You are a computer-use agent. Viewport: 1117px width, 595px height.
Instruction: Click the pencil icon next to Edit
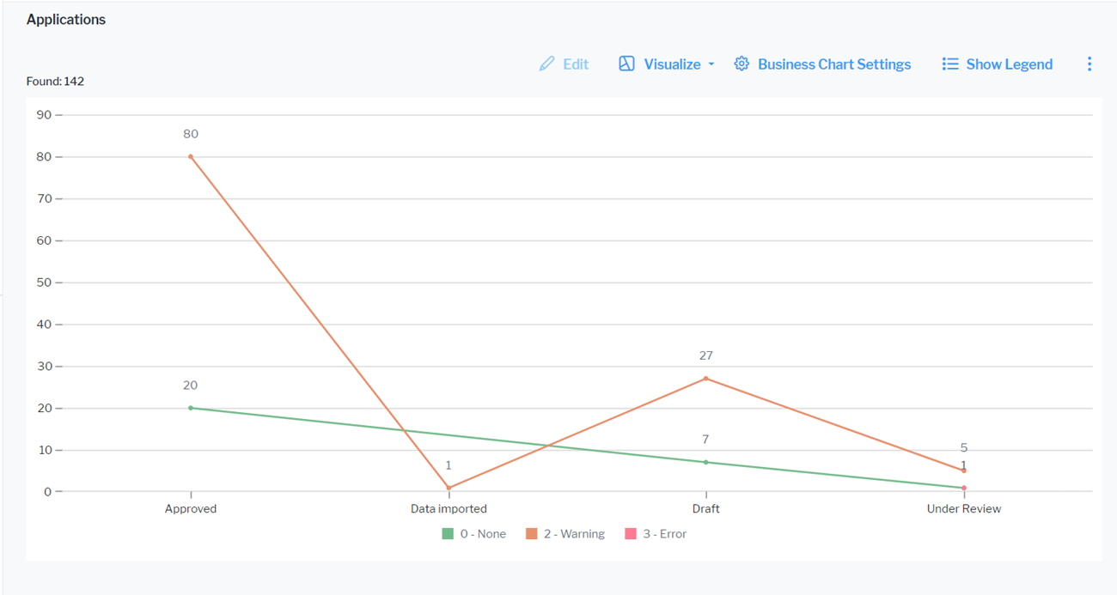(x=546, y=64)
